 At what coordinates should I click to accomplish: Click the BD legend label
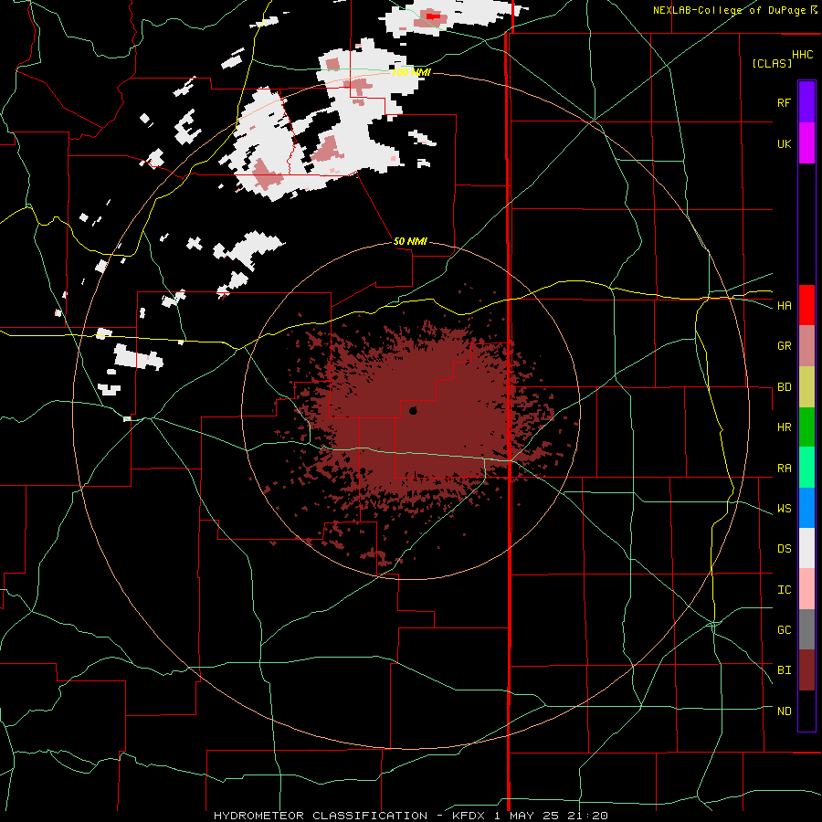pyautogui.click(x=784, y=387)
